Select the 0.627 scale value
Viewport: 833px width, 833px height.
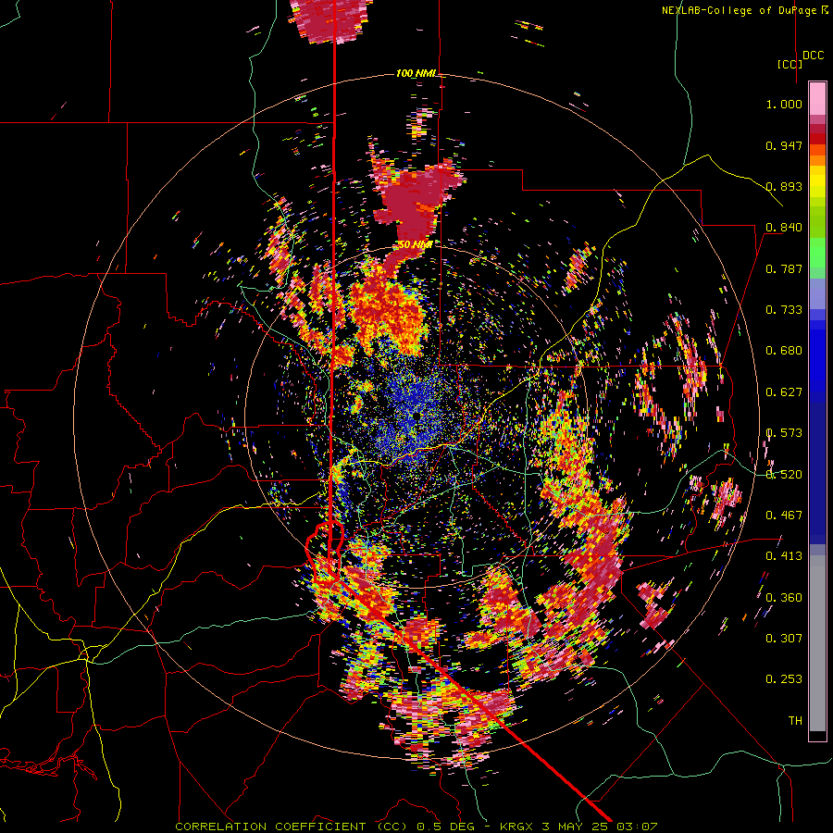click(784, 392)
